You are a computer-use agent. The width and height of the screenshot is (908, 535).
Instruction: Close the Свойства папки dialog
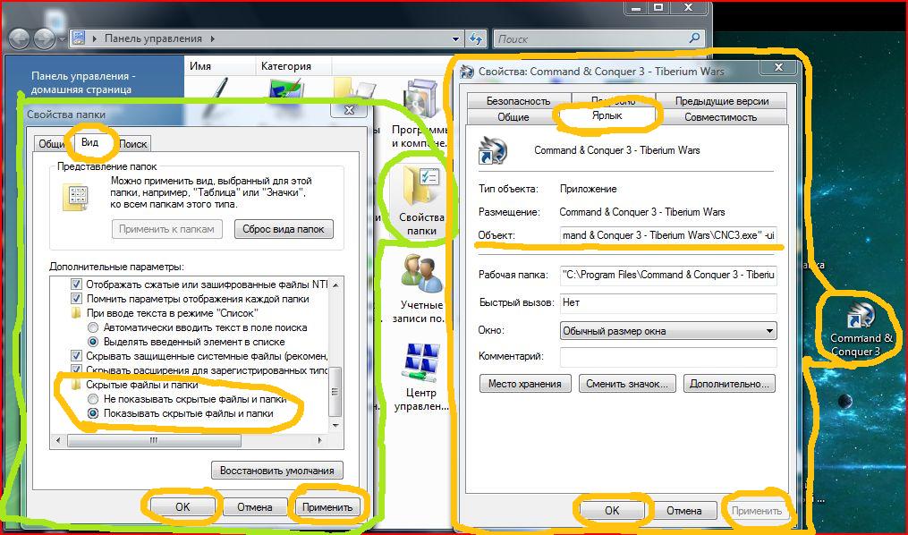coord(350,110)
